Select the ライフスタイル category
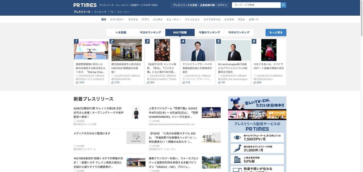Viewport: 363px width, 172px height. (x=212, y=19)
